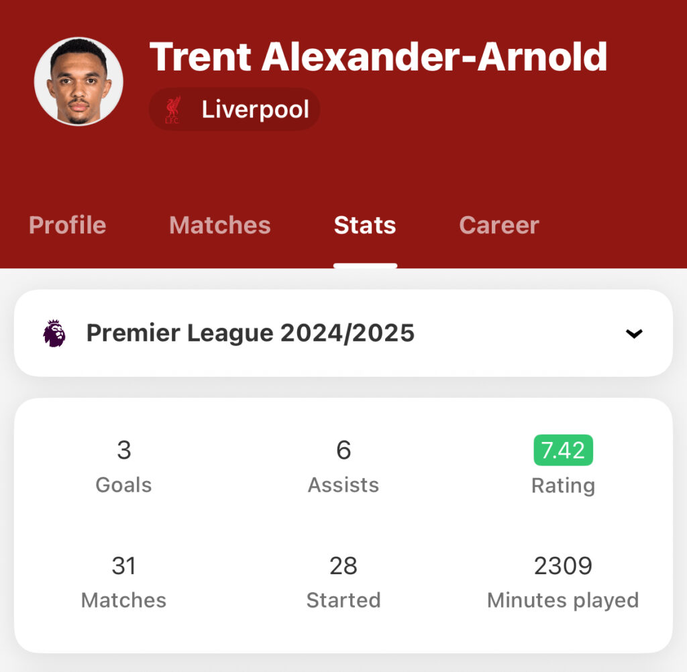Screen dimensions: 687x672
Task: Open the Premier League 2024/2025 selector
Action: 343,333
